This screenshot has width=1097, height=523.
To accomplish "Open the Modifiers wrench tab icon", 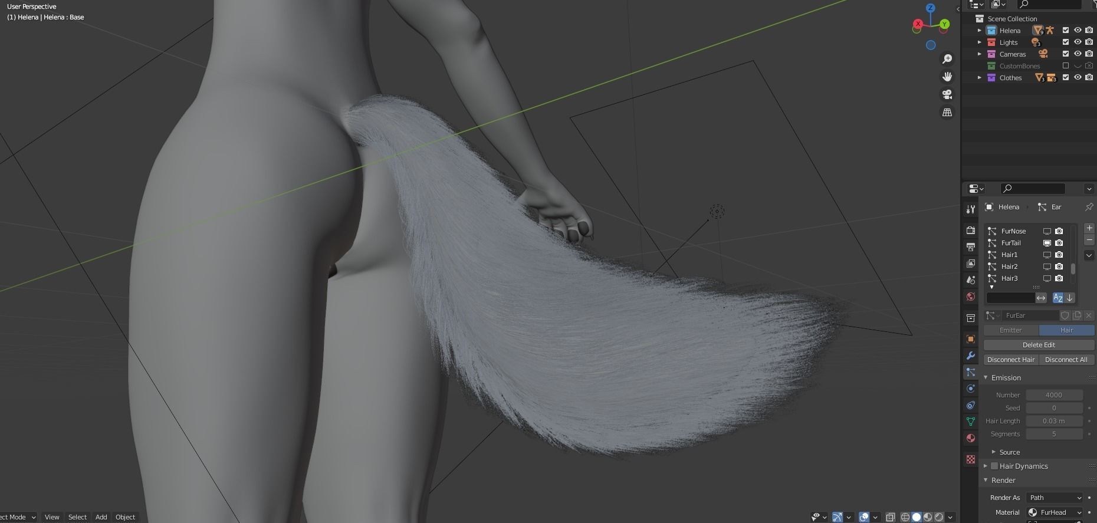I will point(971,356).
